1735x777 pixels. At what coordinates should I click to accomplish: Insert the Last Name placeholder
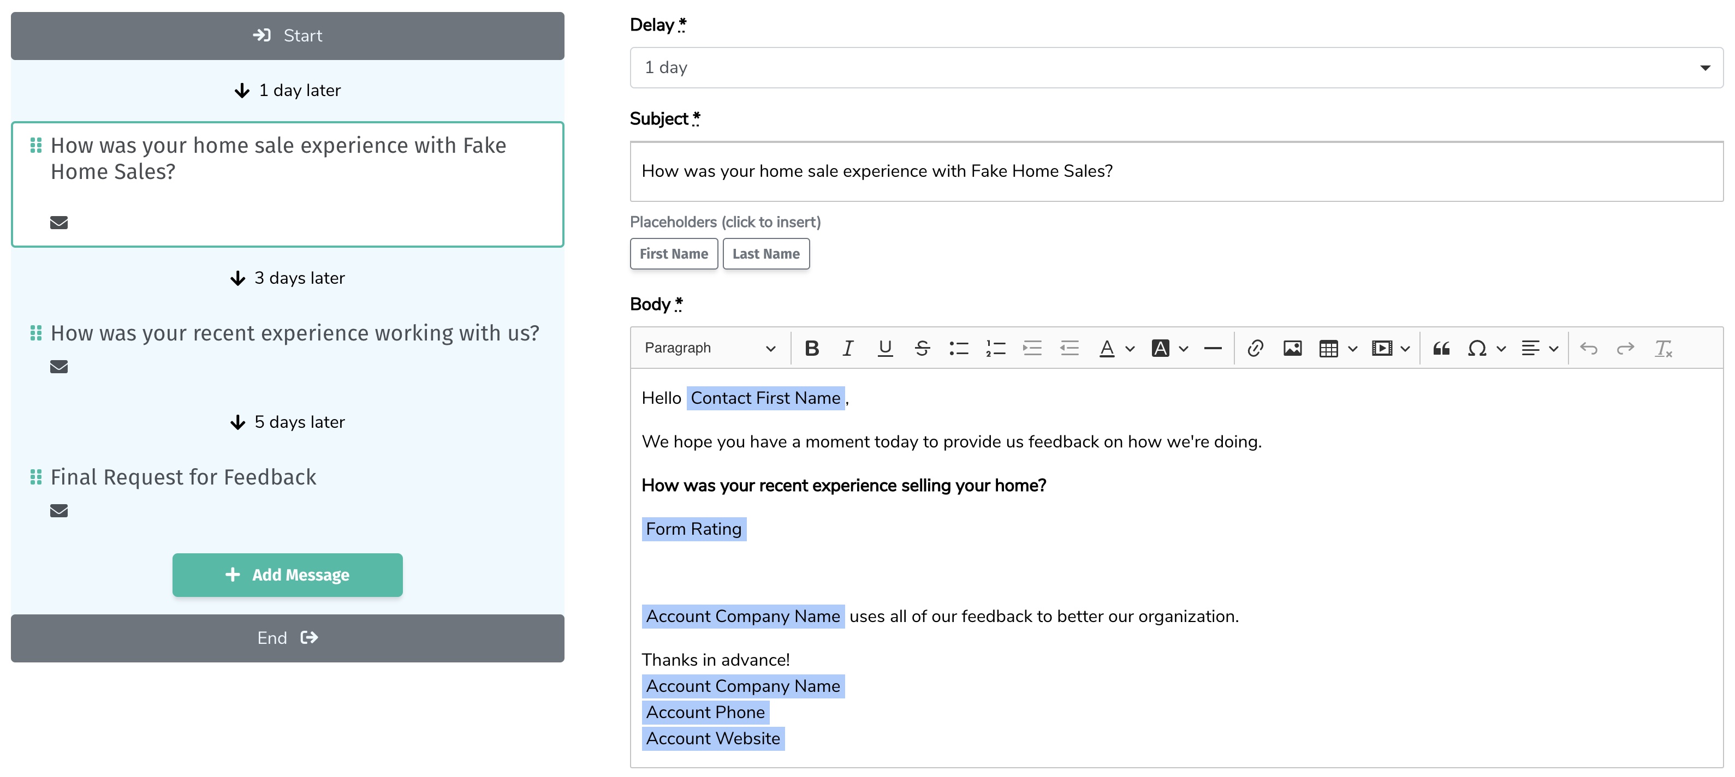click(766, 254)
